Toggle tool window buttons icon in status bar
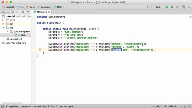Screen dimensions: 192x108 click(2, 106)
